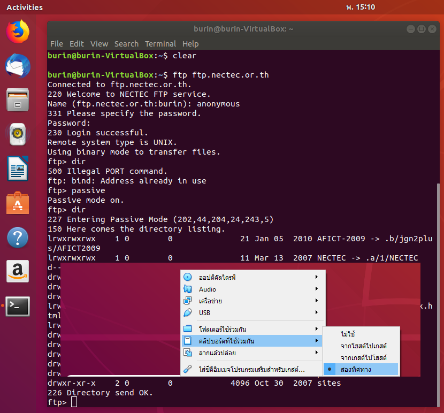Launch Rhythmbox music player
Screen dimensions: 444x413
(x=18, y=134)
